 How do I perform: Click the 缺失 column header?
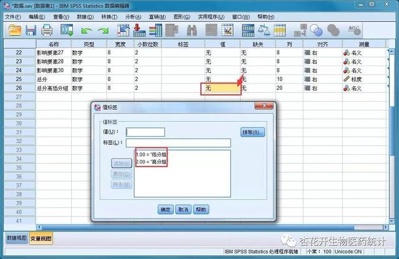point(257,44)
